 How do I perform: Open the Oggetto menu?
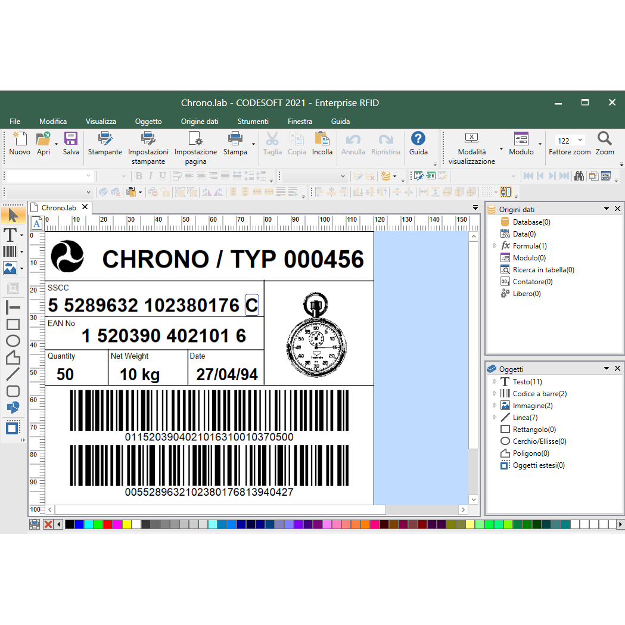coord(148,122)
